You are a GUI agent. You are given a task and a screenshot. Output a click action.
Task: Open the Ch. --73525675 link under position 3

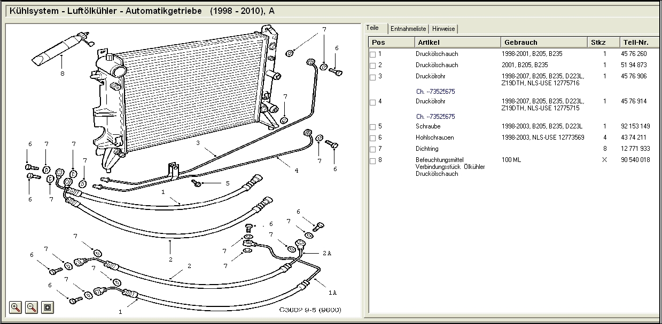435,92
